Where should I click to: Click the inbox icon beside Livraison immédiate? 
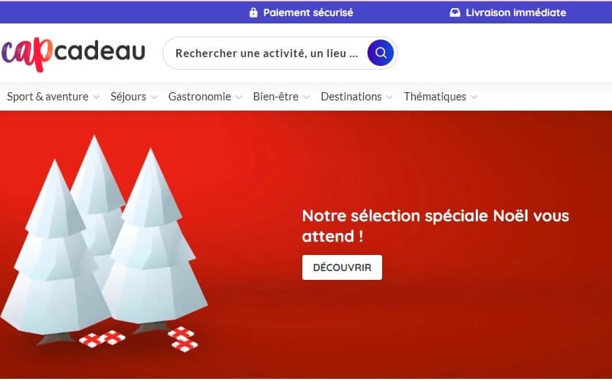point(455,12)
